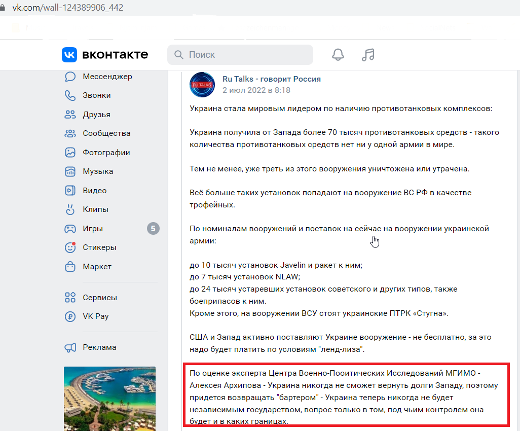Open Маркет menu label
The height and width of the screenshot is (431, 520).
[97, 266]
